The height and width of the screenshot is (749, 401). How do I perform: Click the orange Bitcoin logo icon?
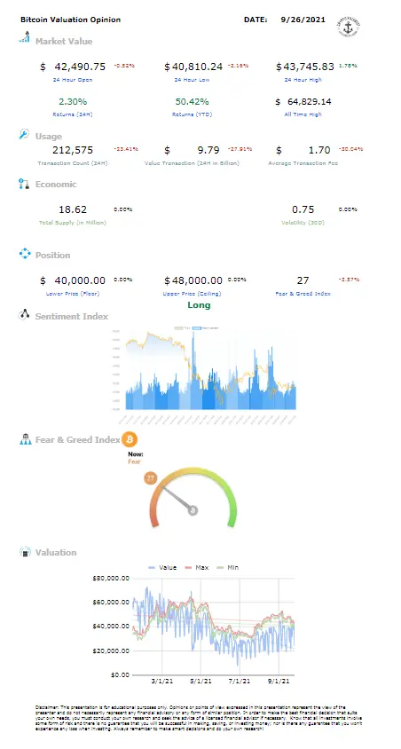[130, 438]
